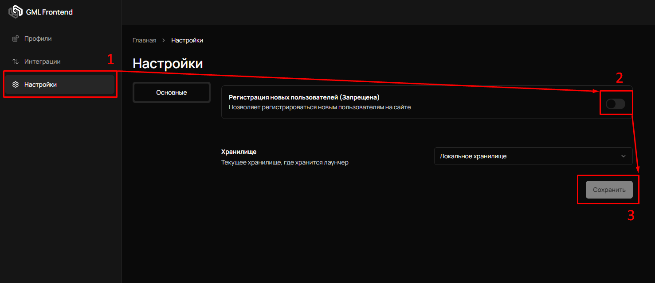Screen dimensions: 655x283
Task: Click the arrows icon next to Интеграции
Action: tap(16, 61)
